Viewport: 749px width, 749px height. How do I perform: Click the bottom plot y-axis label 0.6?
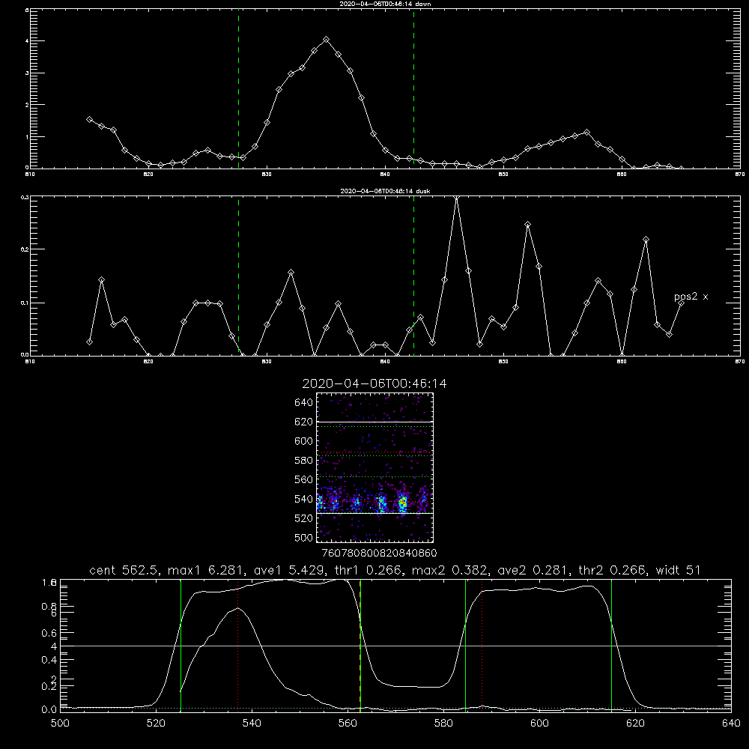48,633
